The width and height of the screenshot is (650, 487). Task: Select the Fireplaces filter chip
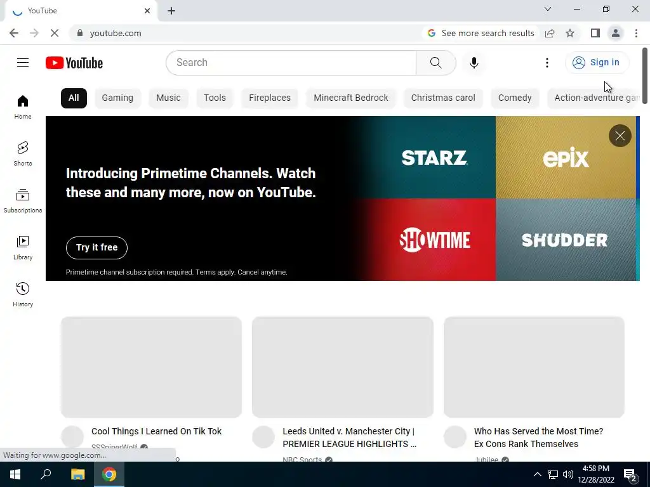point(270,98)
